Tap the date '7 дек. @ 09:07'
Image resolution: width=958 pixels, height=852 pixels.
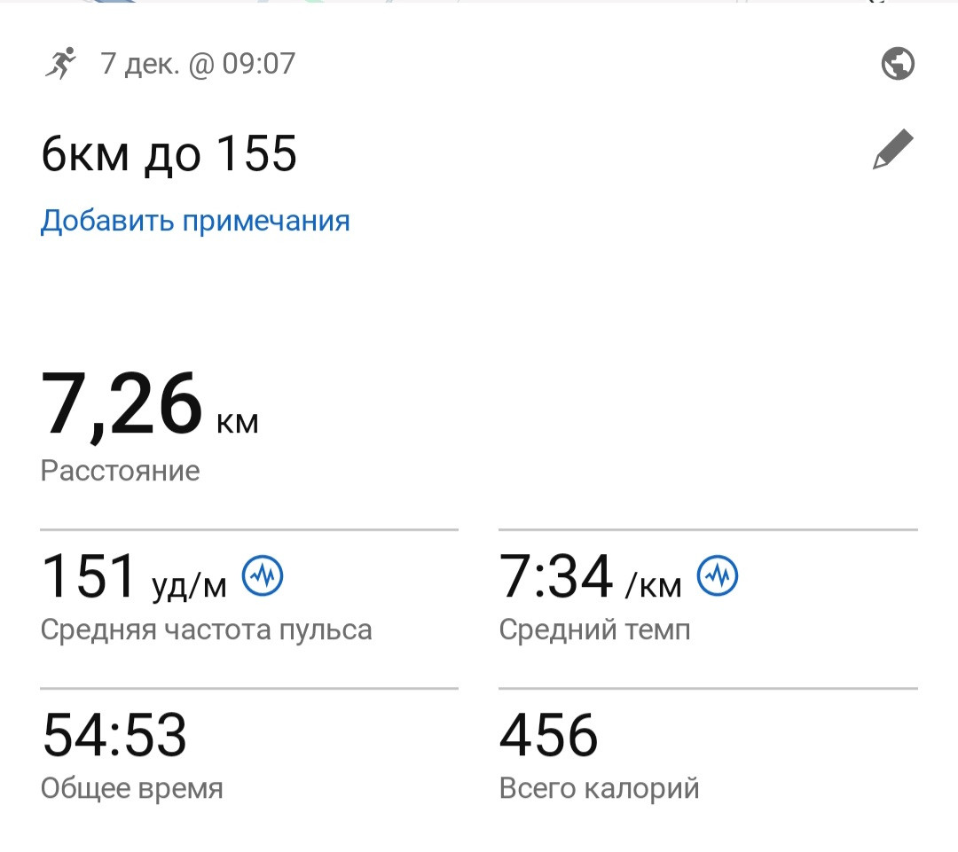(198, 64)
